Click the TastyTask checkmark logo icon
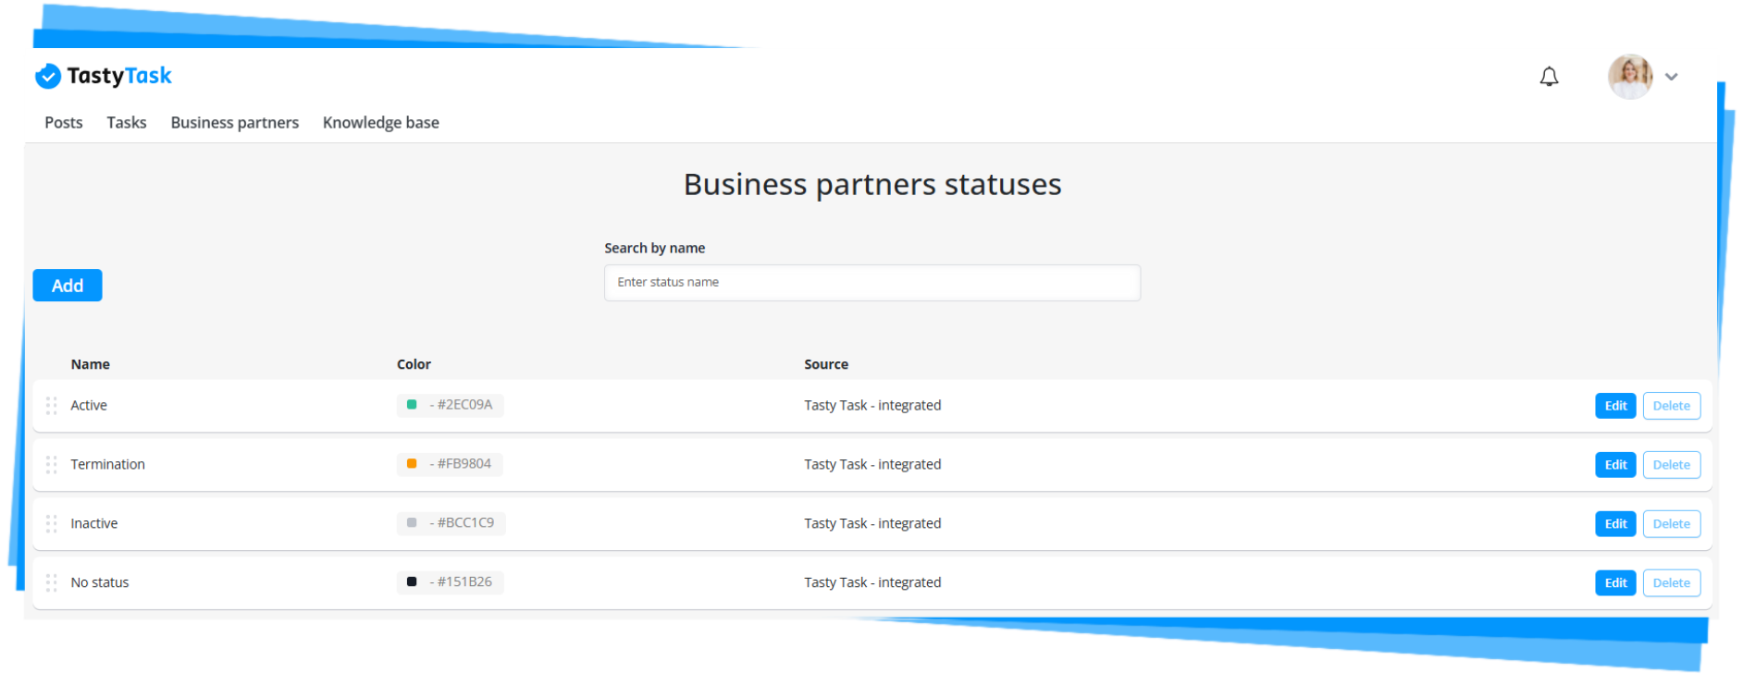Screen dimensions: 1743x685 (48, 76)
